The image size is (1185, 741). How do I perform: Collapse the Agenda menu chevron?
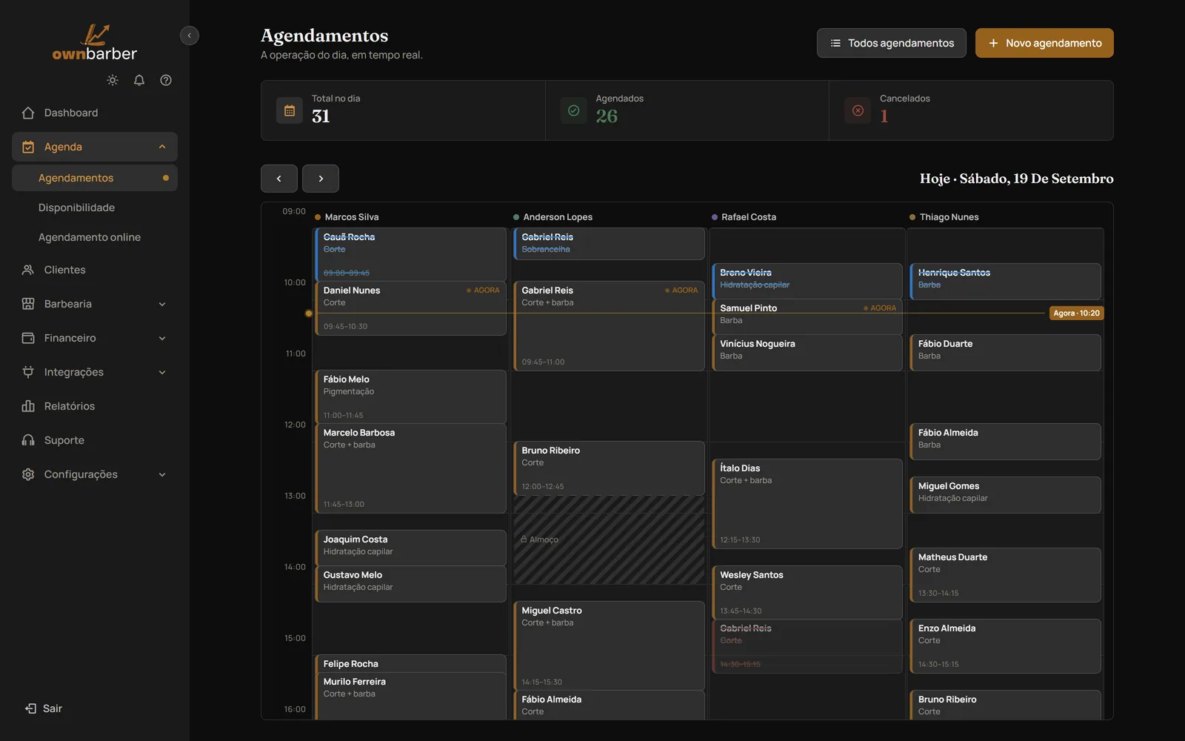pos(162,147)
